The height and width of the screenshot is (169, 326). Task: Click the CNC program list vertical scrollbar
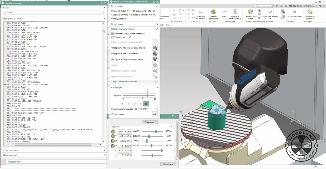click(103, 31)
